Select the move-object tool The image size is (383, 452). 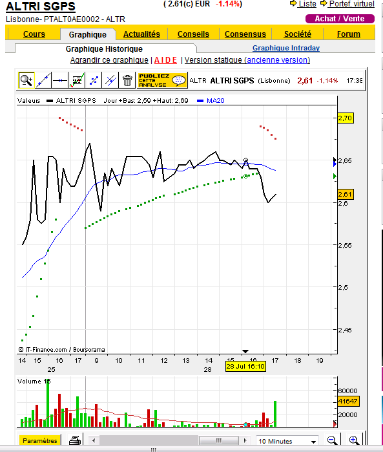(x=94, y=80)
